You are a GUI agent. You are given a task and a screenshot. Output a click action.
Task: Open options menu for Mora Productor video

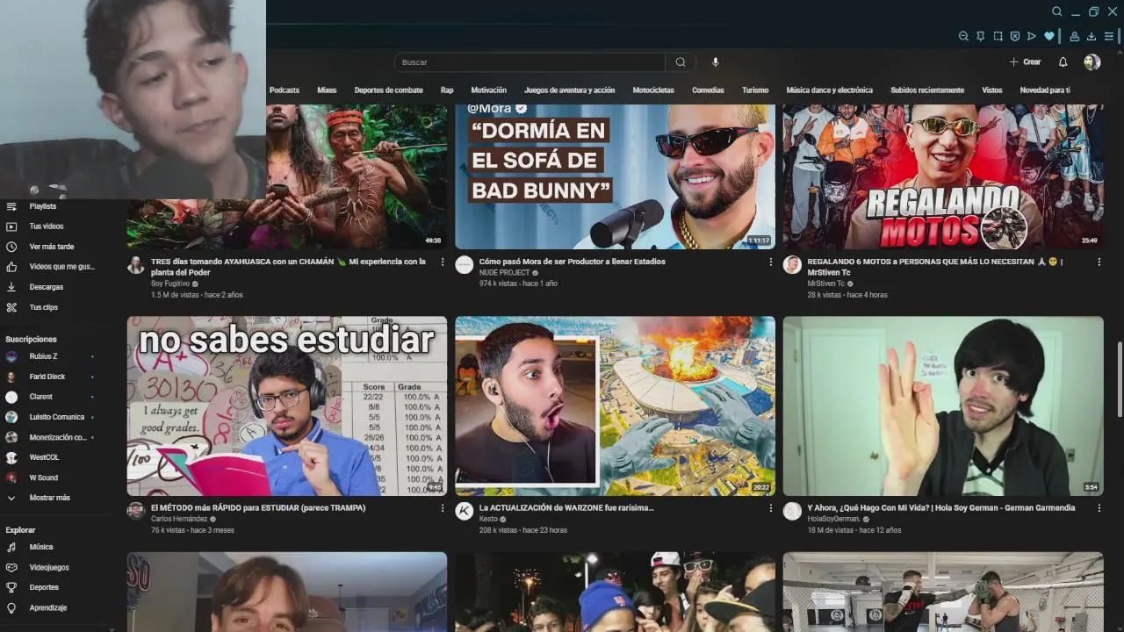[x=771, y=262]
